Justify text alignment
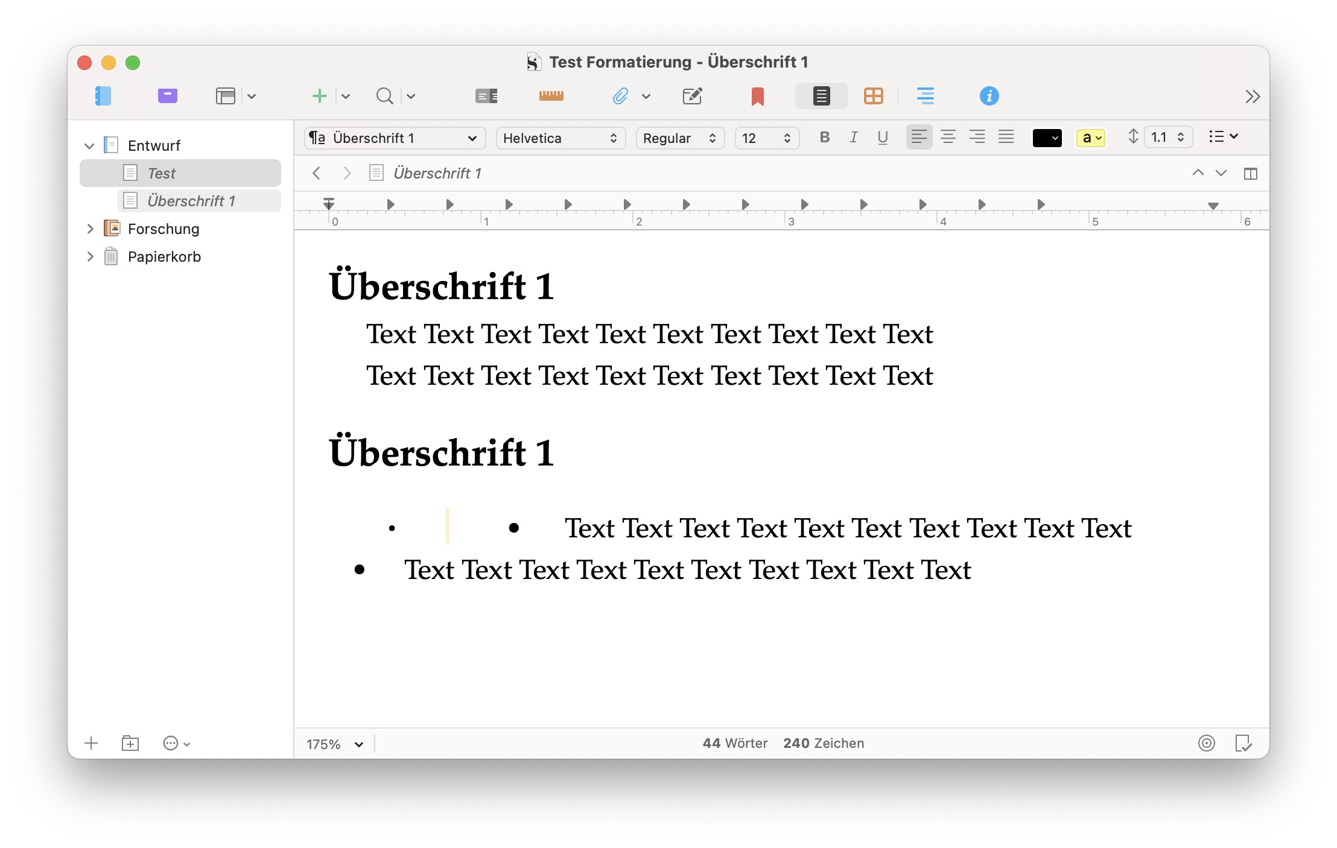The height and width of the screenshot is (848, 1337). pyautogui.click(x=1006, y=137)
